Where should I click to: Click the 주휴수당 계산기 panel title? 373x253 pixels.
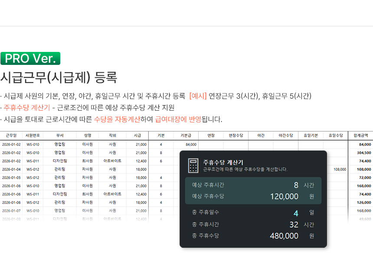223,163
